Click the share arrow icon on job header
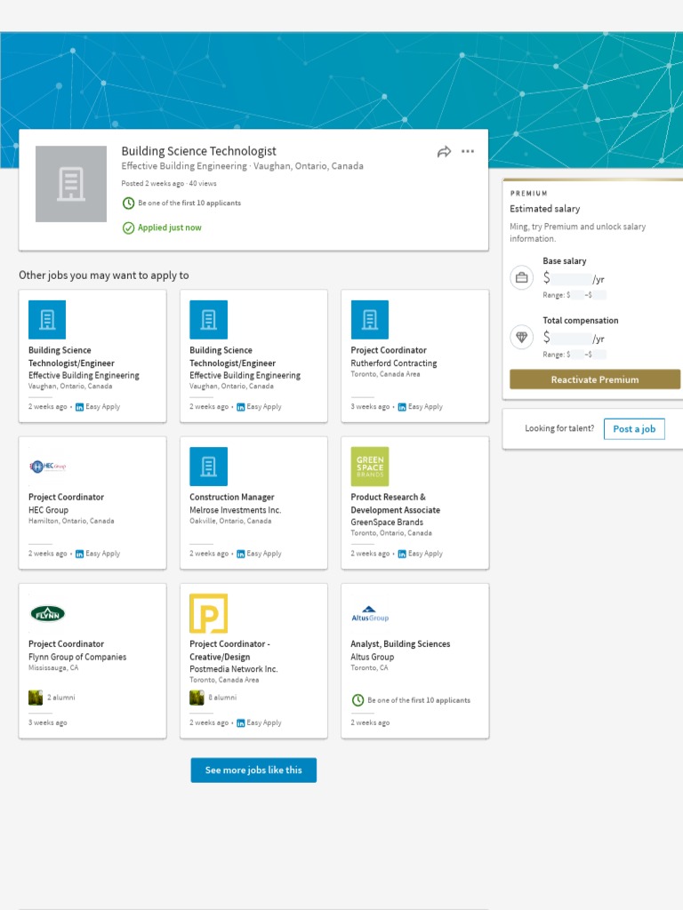 coord(444,152)
